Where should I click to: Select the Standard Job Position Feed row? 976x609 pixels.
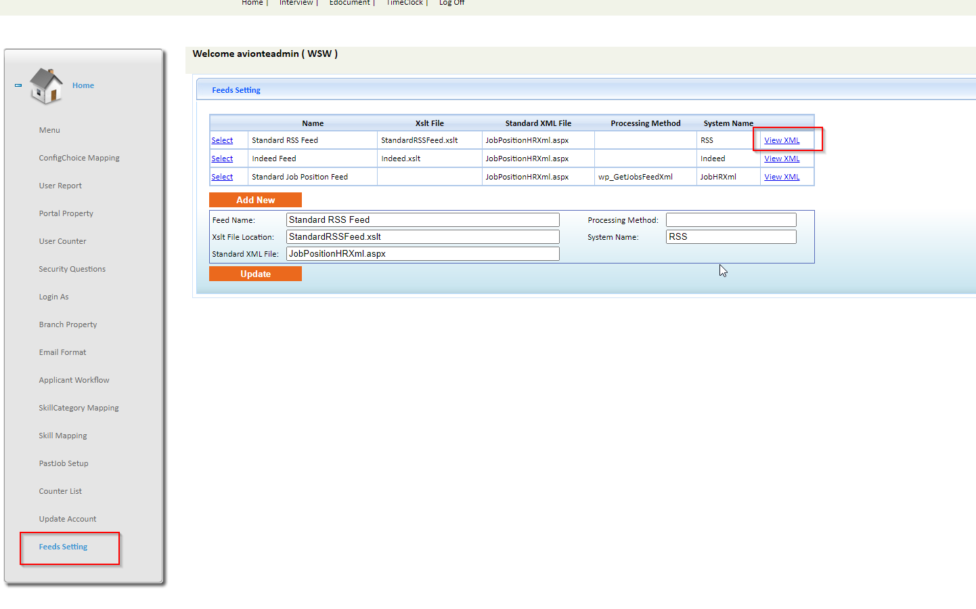222,176
